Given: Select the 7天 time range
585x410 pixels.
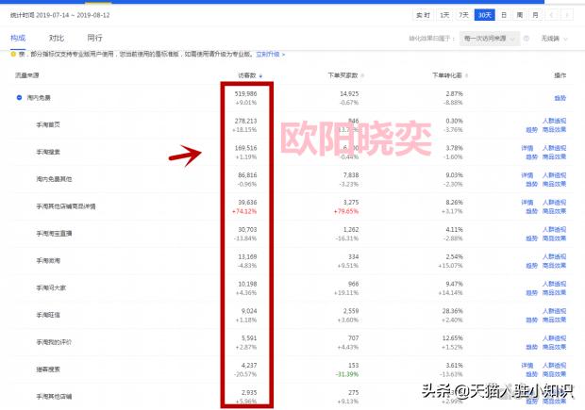Looking at the screenshot, I should coord(463,15).
